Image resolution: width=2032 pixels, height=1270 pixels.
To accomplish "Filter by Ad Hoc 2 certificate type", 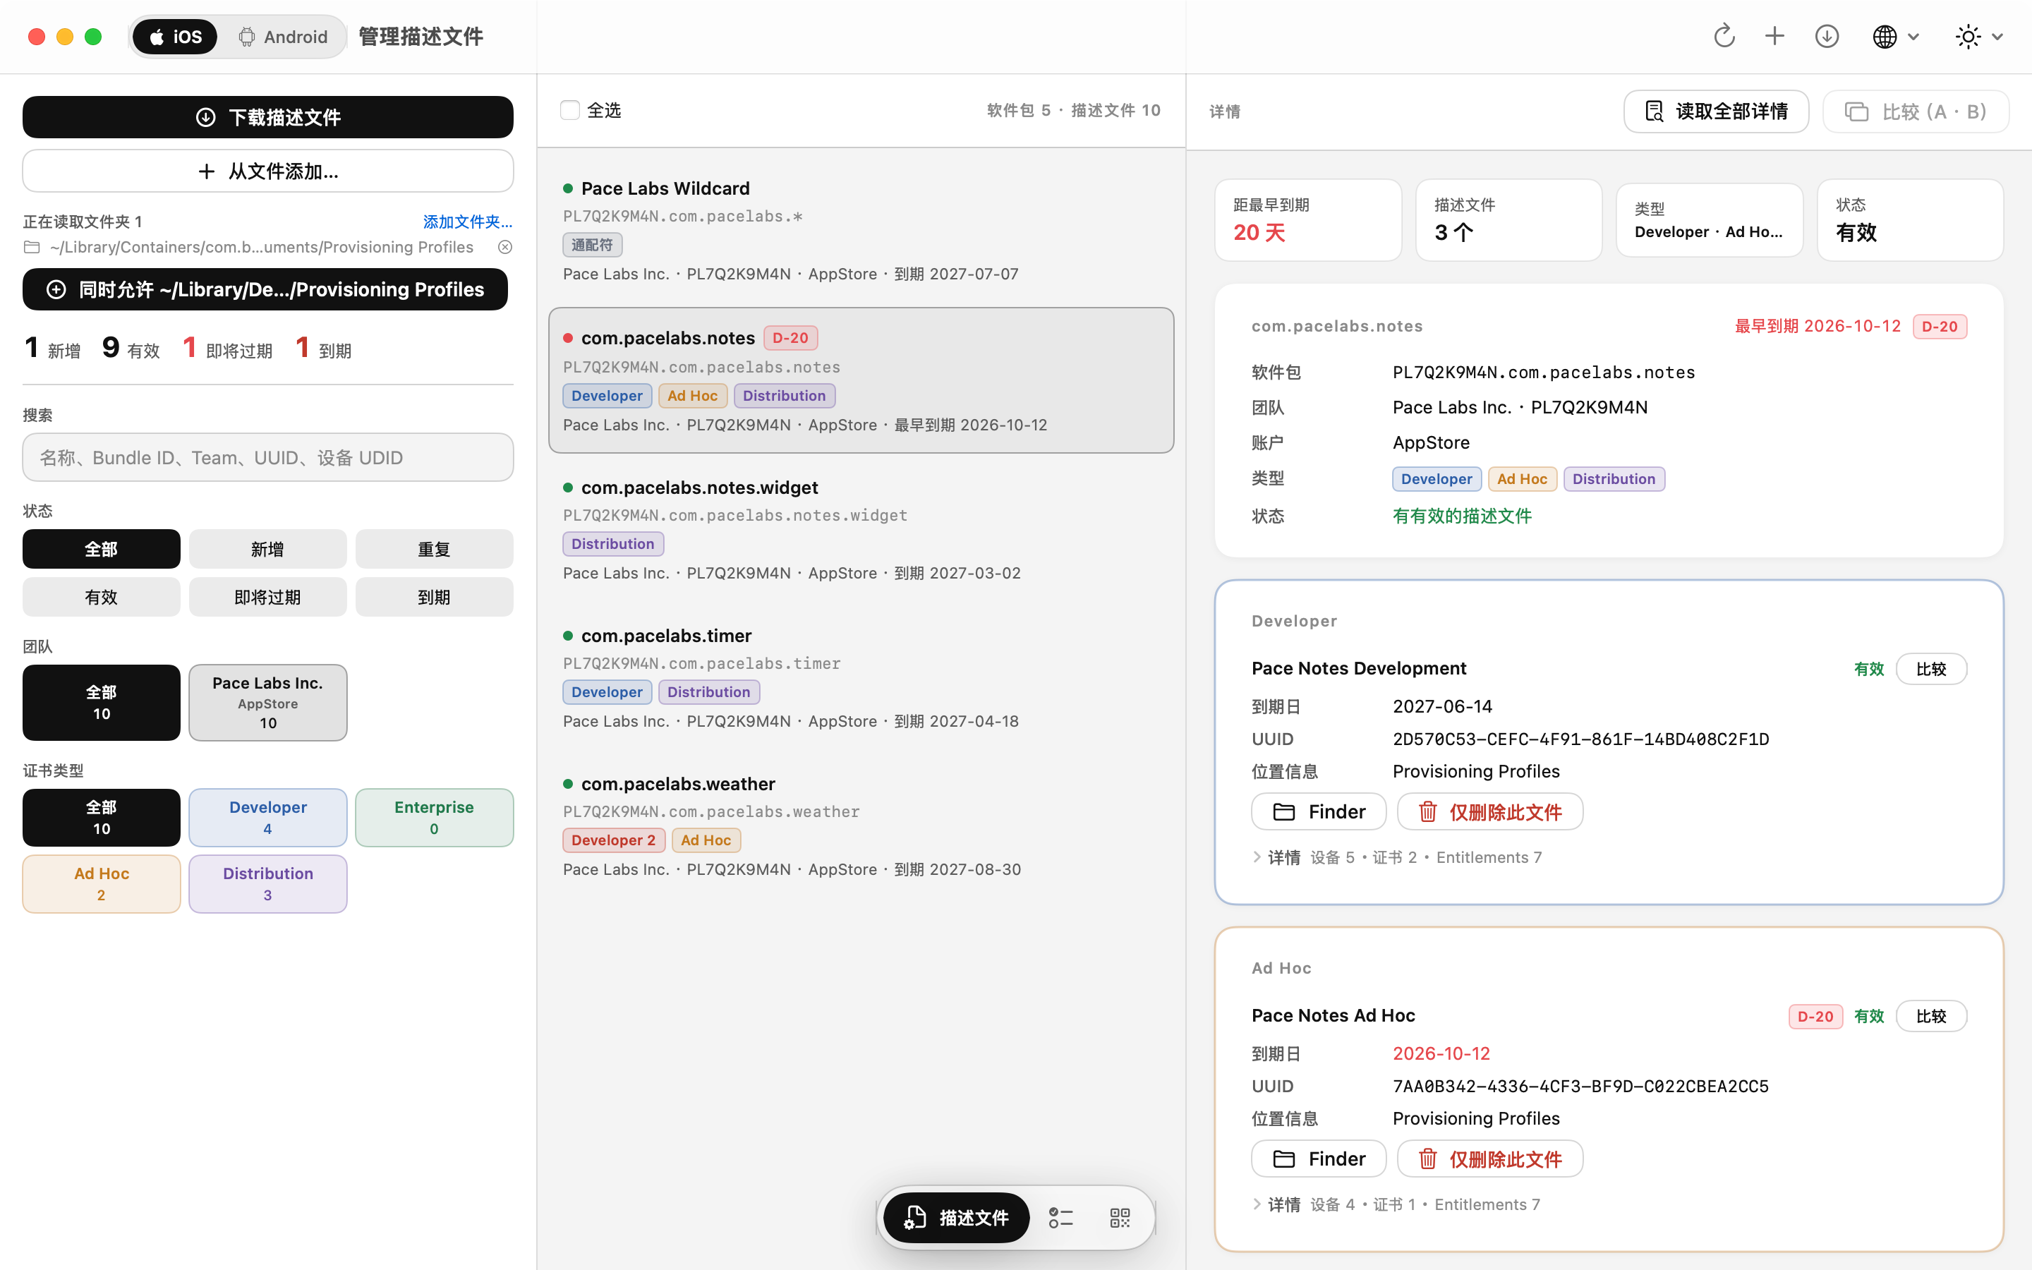I will [x=101, y=883].
